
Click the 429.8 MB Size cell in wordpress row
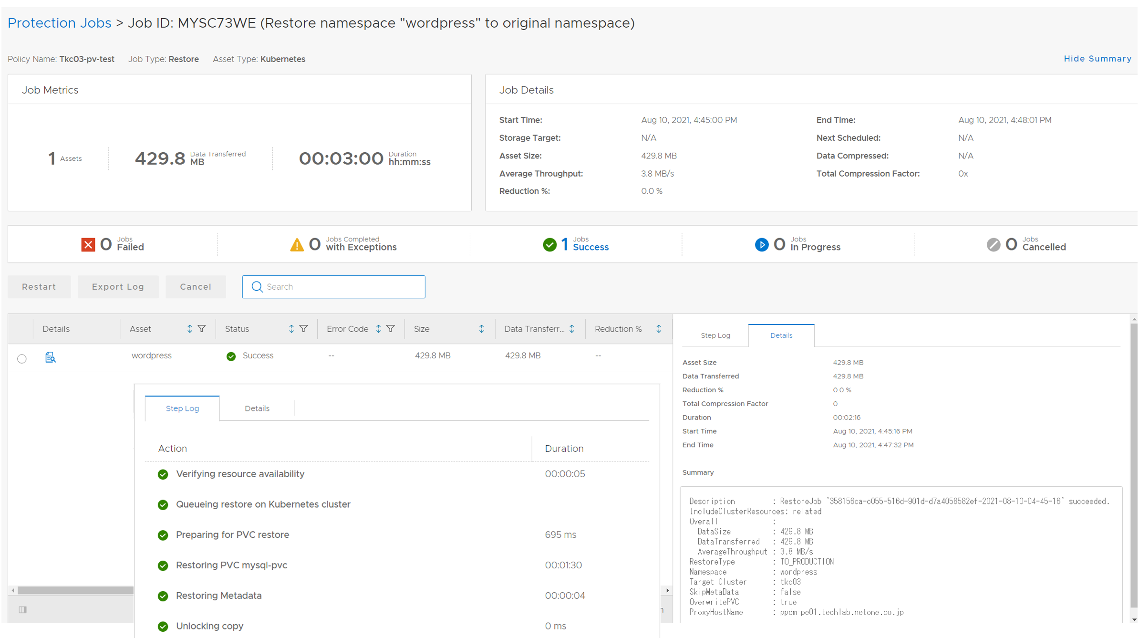tap(433, 356)
